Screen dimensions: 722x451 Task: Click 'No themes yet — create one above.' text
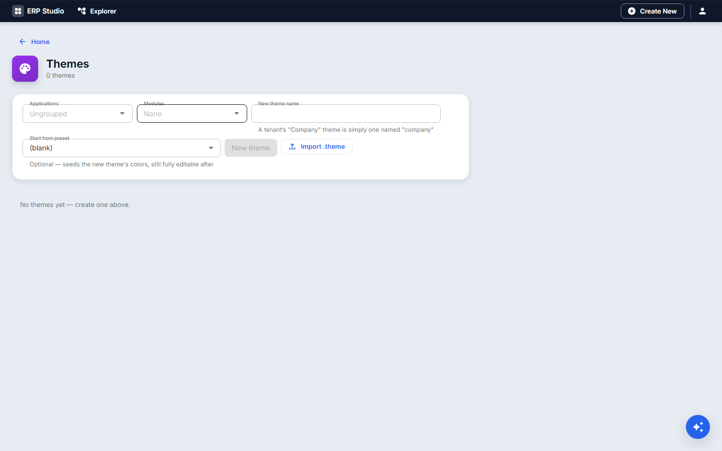(75, 204)
